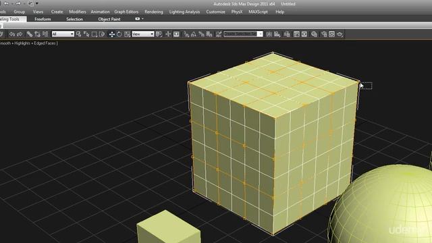Open the Modifiers menu

coord(78,12)
